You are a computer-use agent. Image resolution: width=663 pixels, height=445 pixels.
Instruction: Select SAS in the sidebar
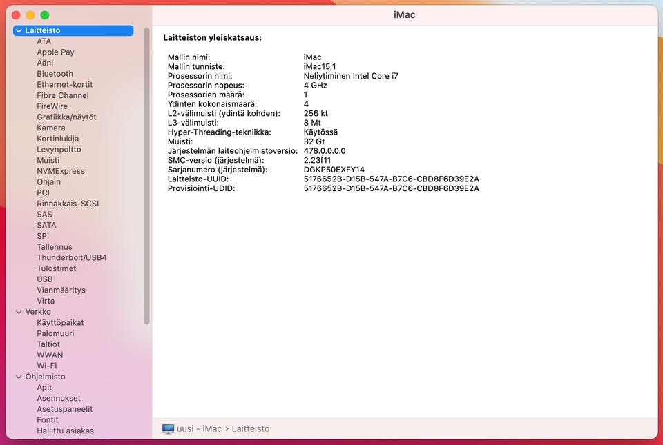(x=44, y=215)
